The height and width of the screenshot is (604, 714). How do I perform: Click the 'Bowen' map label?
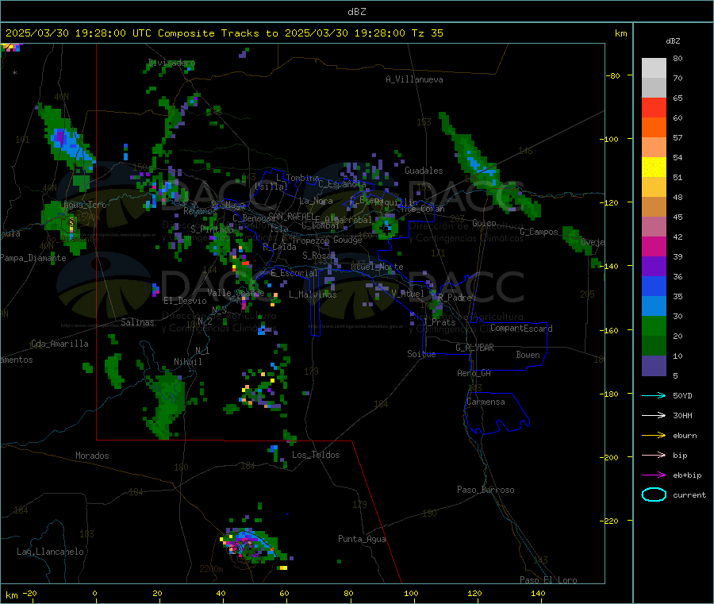point(528,355)
